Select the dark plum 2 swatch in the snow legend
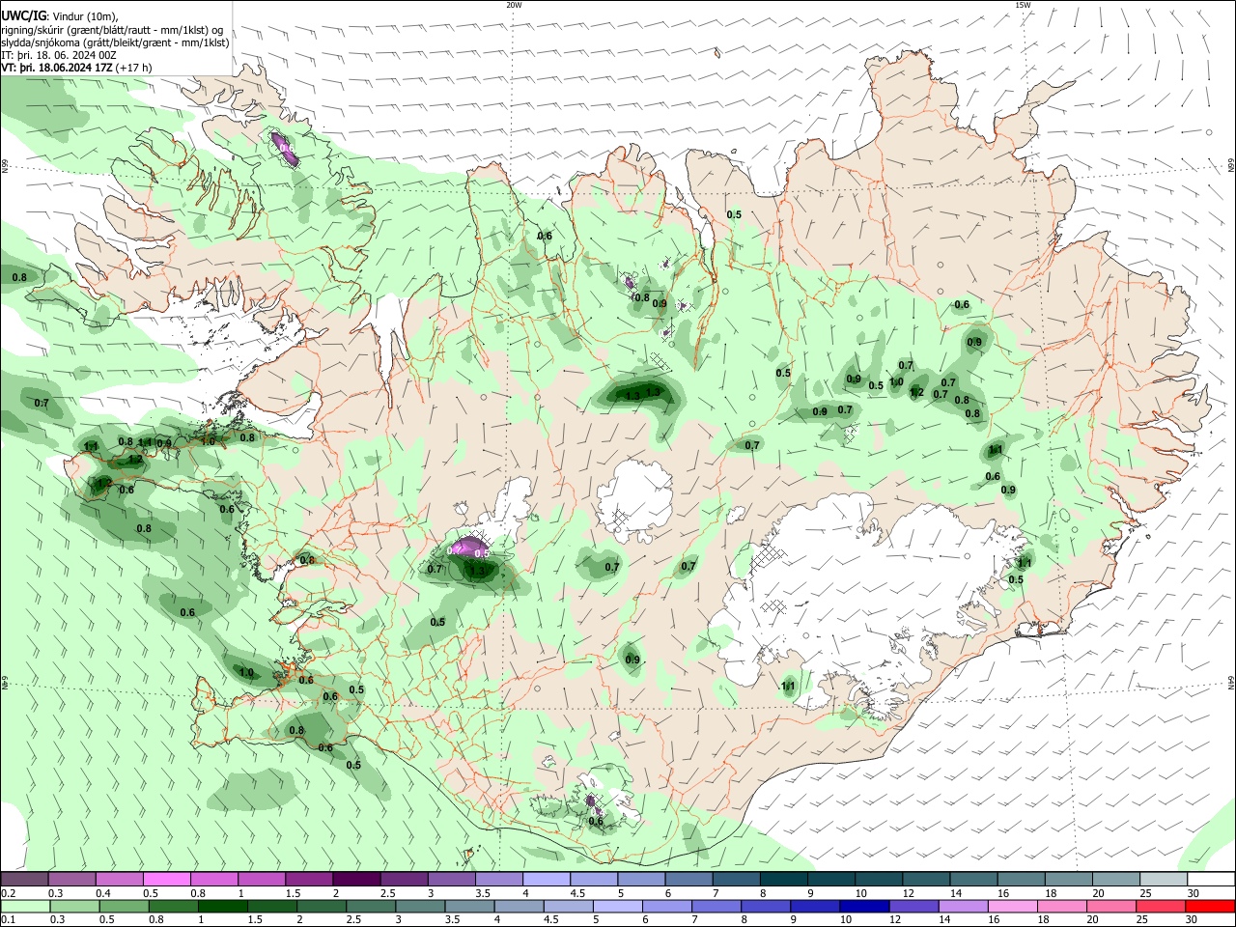The height and width of the screenshot is (927, 1236). click(x=356, y=879)
